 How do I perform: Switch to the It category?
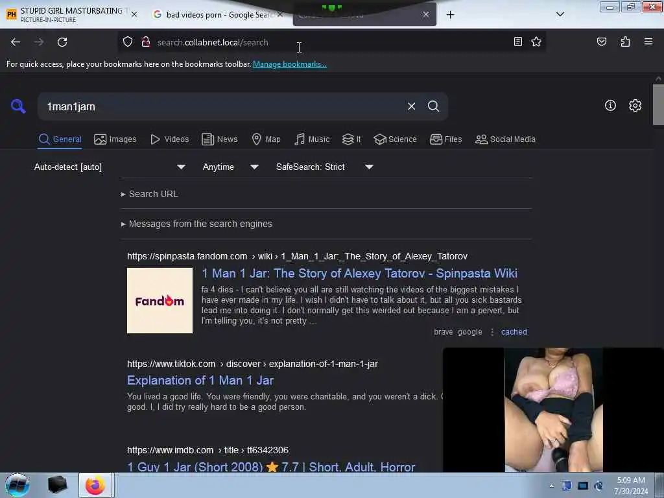coord(351,139)
